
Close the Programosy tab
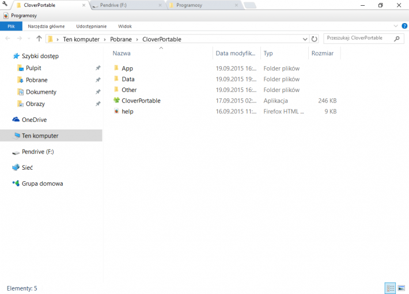[x=236, y=5]
